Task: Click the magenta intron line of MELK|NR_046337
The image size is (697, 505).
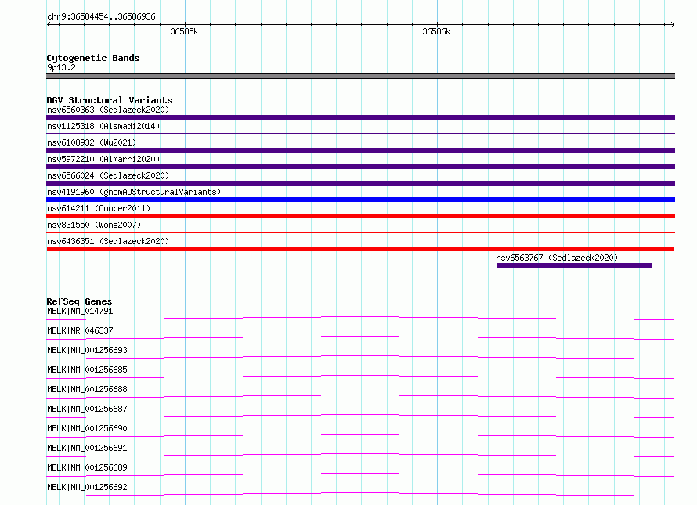Action: (360, 338)
